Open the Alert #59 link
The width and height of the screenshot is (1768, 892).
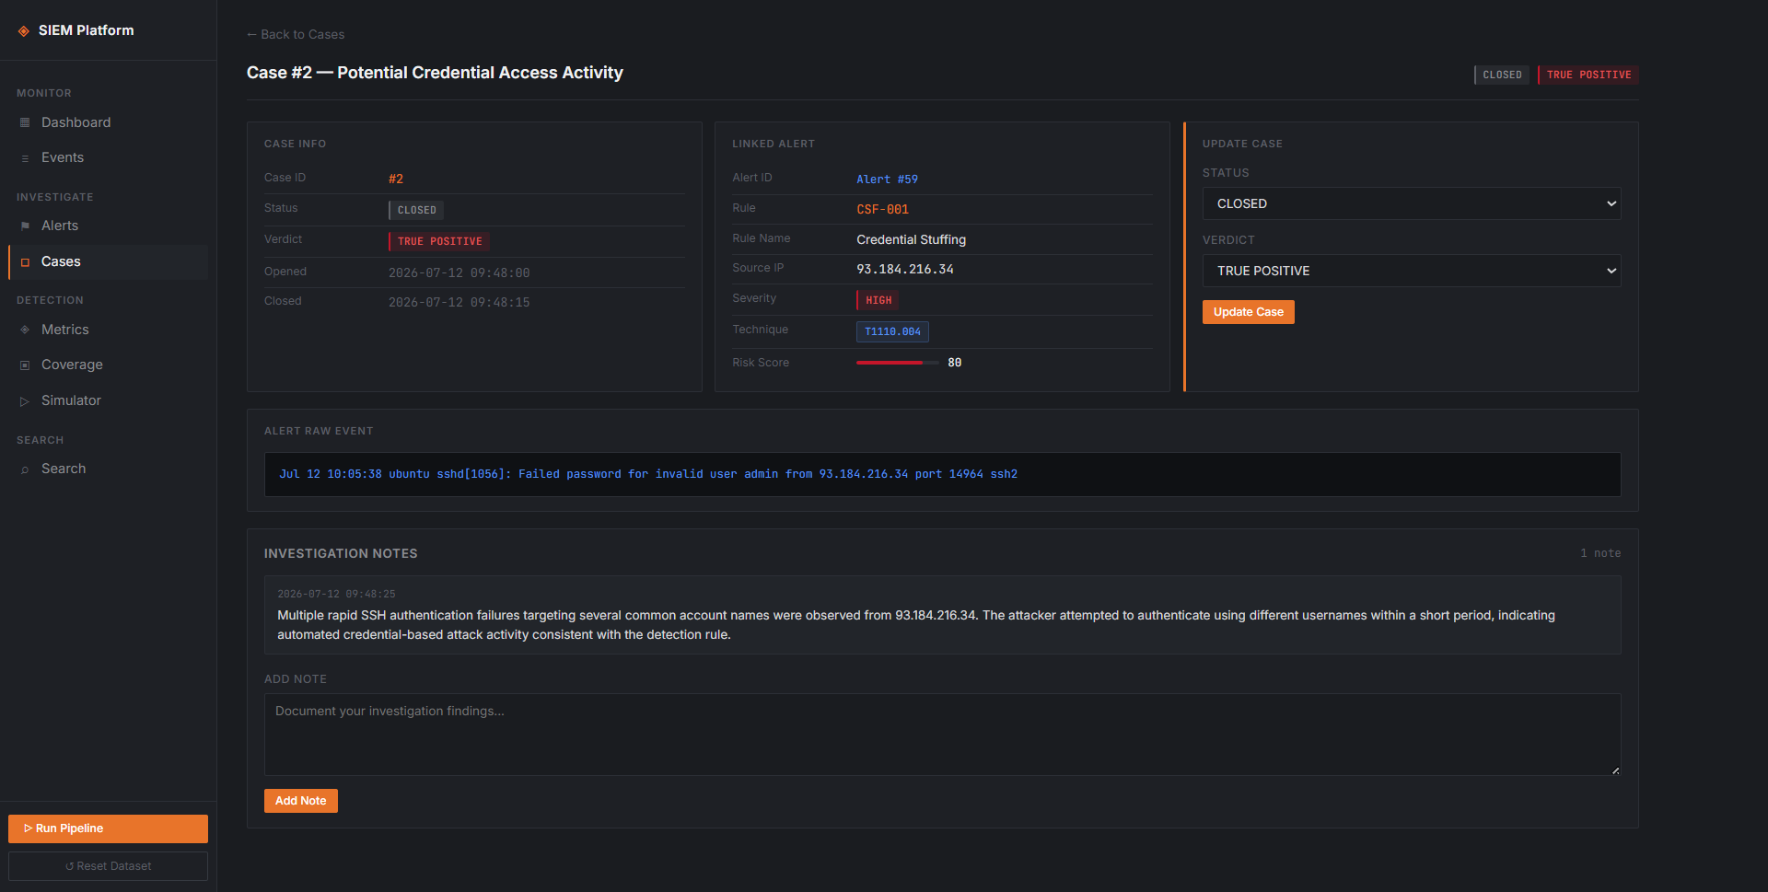pos(887,180)
